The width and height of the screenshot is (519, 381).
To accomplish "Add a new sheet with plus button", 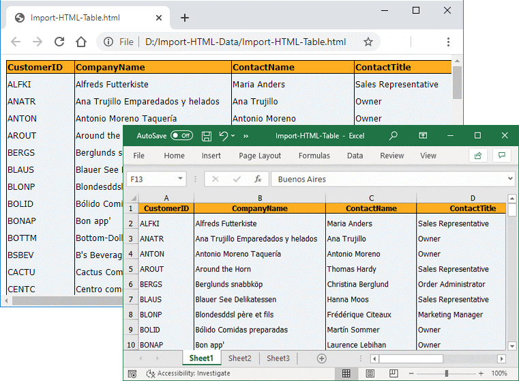I will 322,358.
